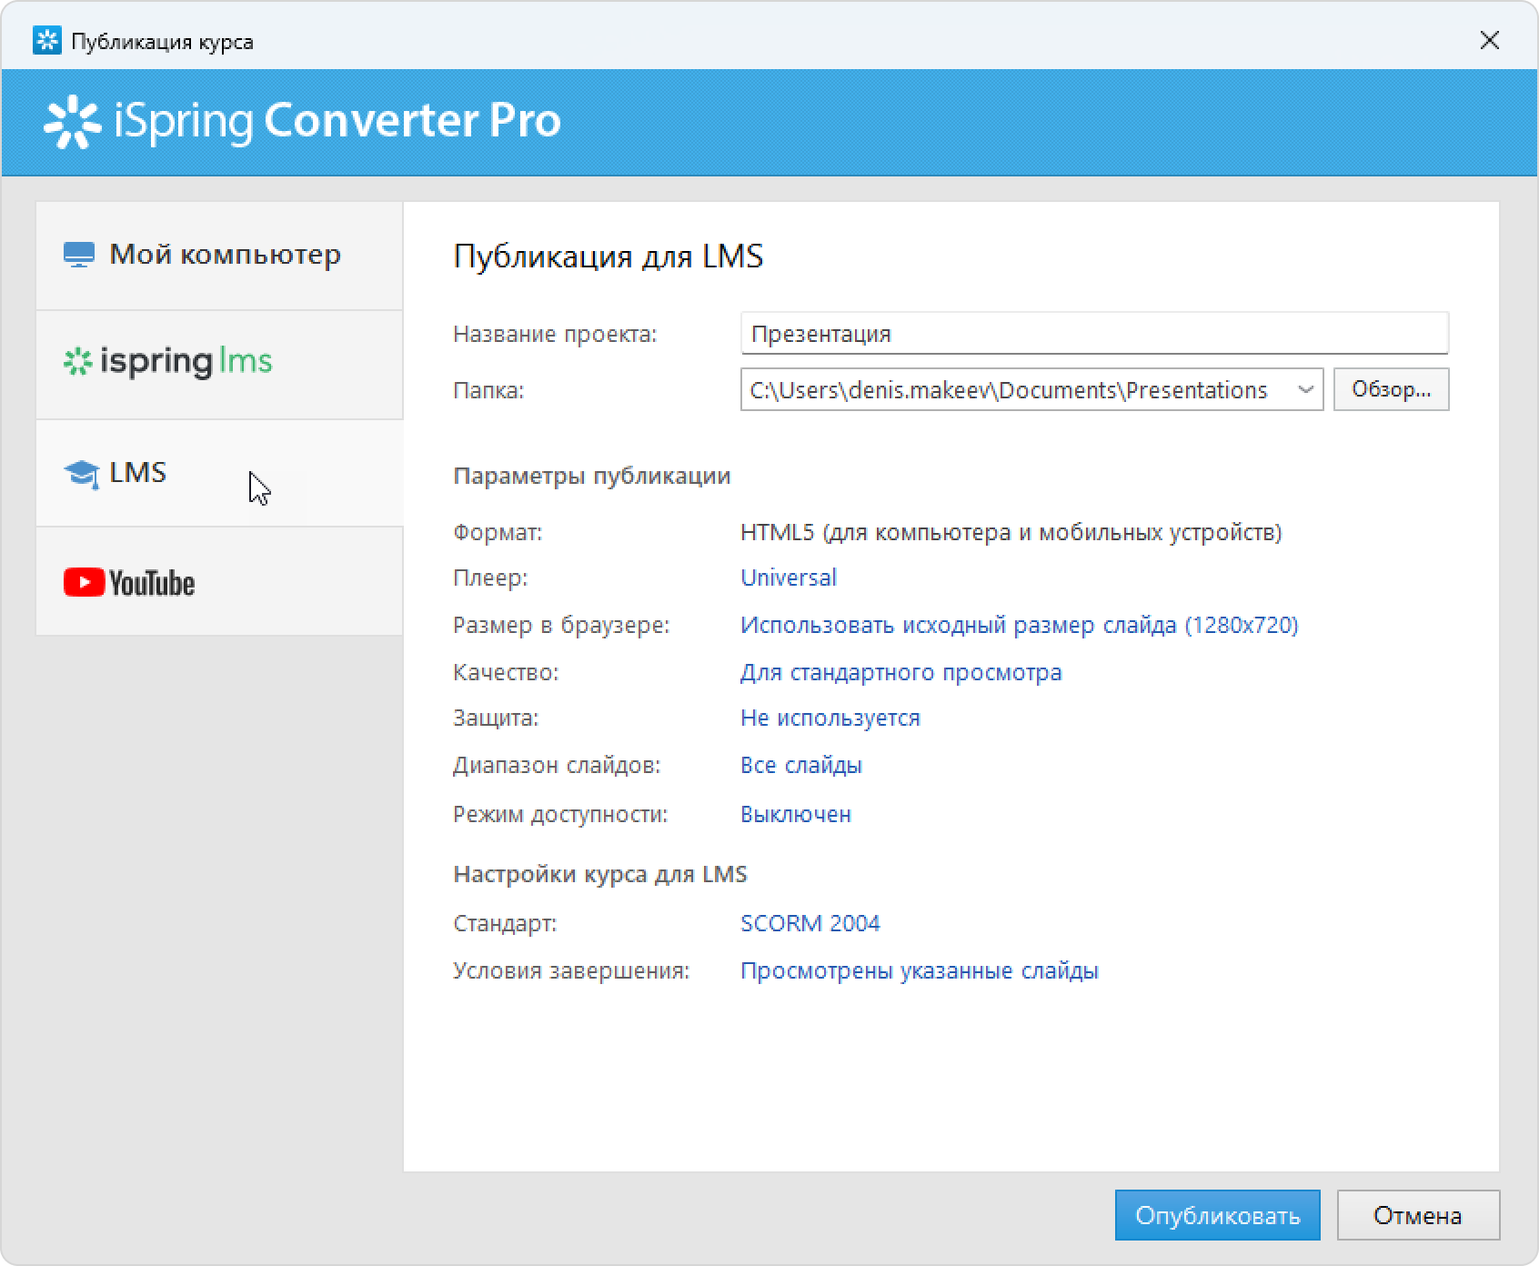Image resolution: width=1539 pixels, height=1266 pixels.
Task: Click the graduation cap LMS icon
Action: pyautogui.click(x=82, y=474)
